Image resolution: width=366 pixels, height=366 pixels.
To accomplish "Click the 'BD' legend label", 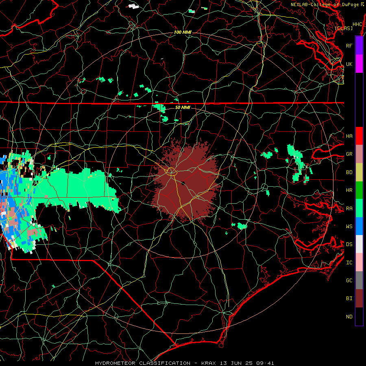I will (349, 172).
